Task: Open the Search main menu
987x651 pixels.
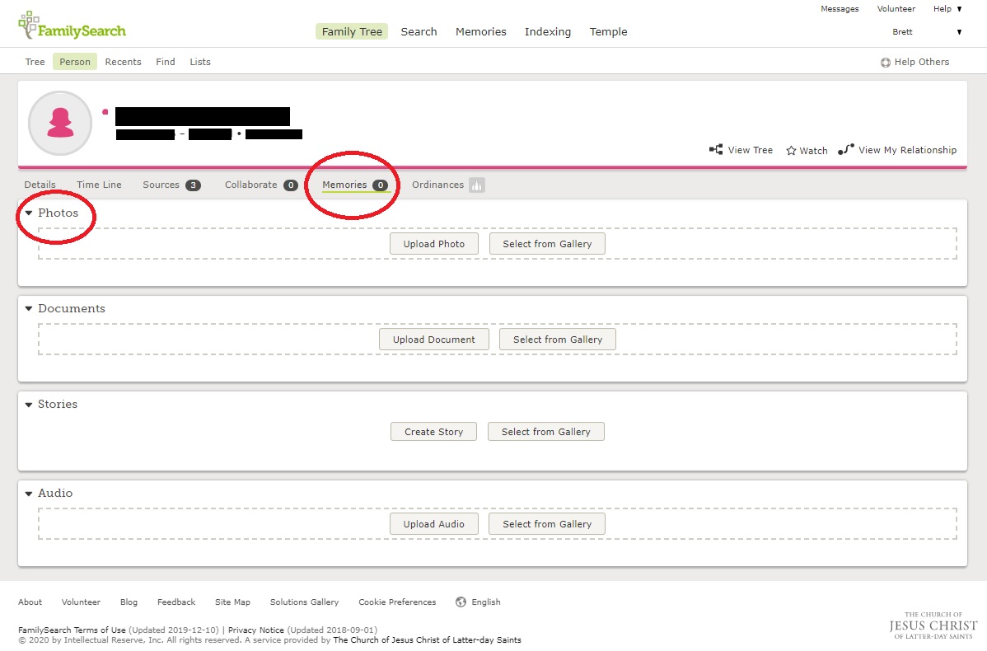Action: [419, 31]
